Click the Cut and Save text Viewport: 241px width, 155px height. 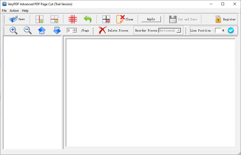(x=187, y=19)
